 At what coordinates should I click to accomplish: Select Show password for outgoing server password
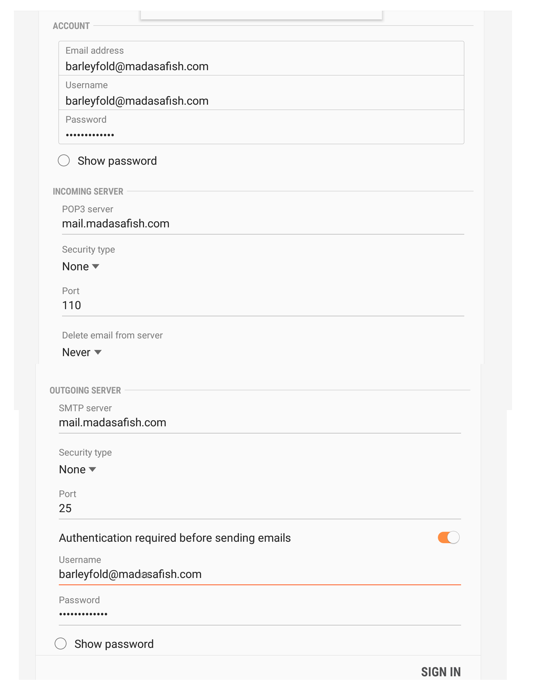coord(61,644)
